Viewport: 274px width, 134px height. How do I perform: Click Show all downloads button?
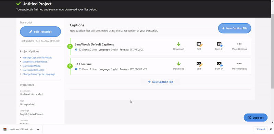click(x=261, y=129)
